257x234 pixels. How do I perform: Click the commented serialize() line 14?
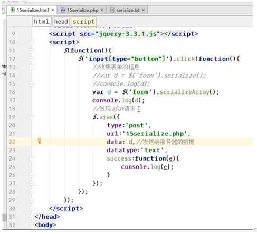pos(149,76)
